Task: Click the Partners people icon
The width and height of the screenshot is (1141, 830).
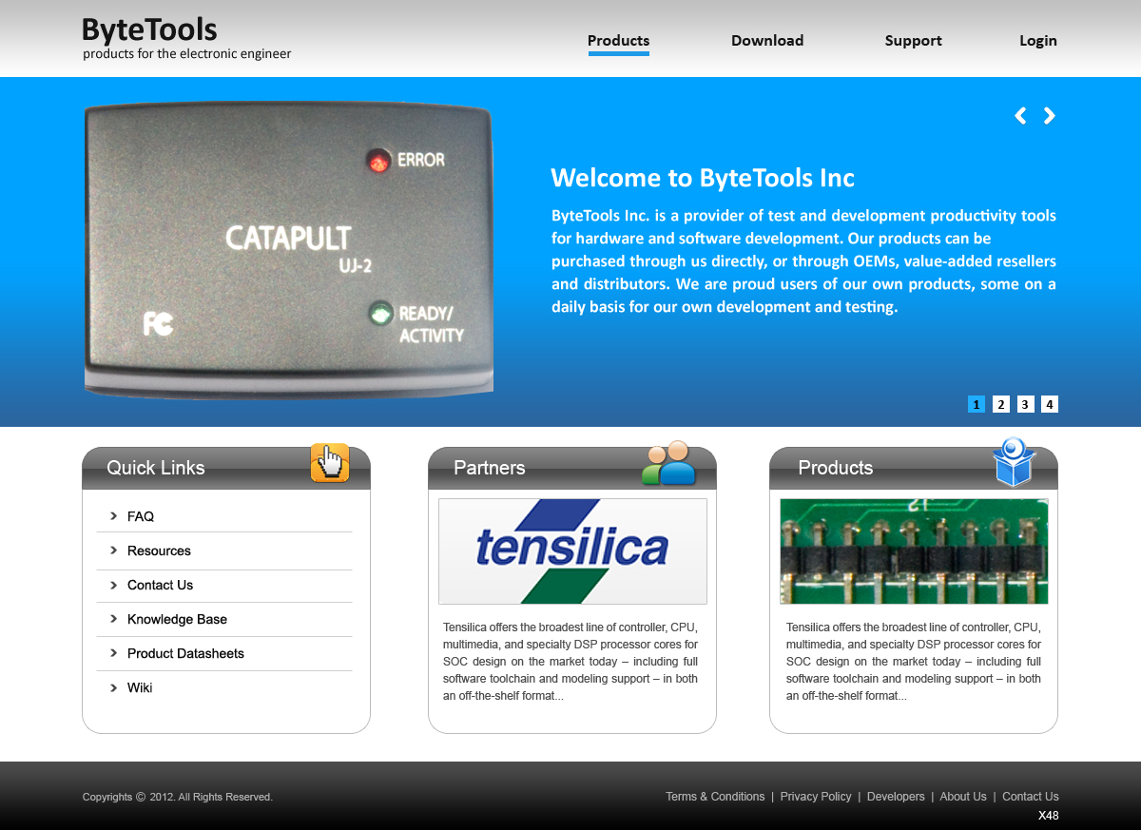Action: (669, 463)
